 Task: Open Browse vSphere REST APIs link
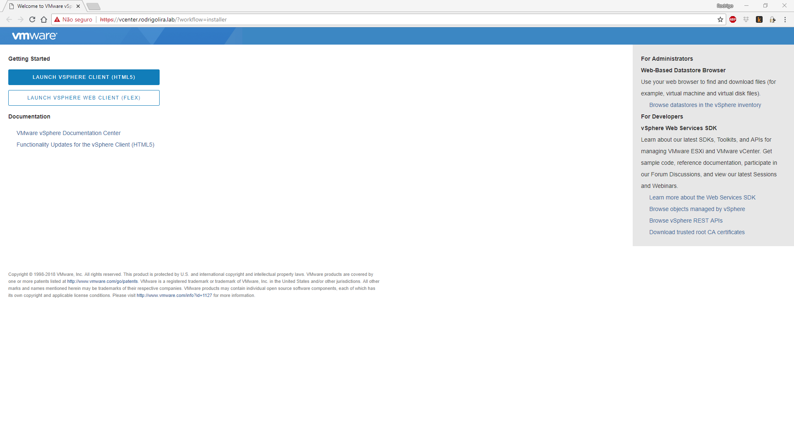(x=686, y=221)
